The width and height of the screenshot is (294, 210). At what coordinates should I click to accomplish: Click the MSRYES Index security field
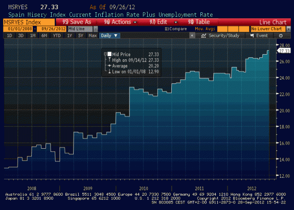pyautogui.click(x=29, y=22)
